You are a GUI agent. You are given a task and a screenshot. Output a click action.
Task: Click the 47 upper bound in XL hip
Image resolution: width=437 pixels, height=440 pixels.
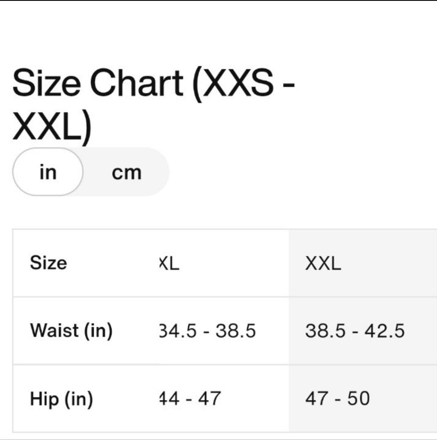(210, 398)
